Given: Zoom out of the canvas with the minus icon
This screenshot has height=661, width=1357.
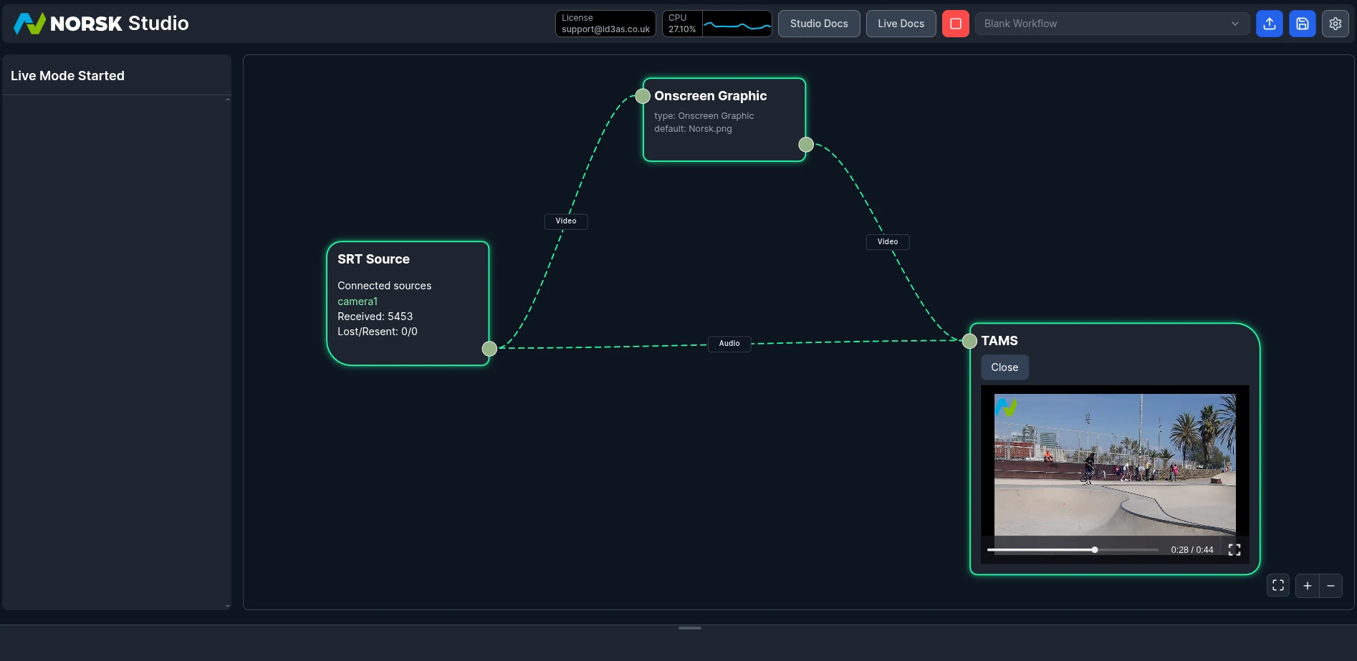Looking at the screenshot, I should [1330, 586].
